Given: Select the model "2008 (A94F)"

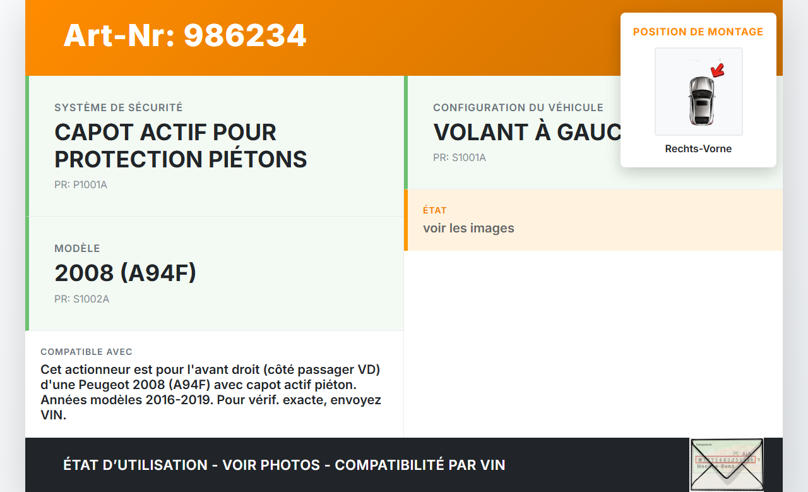Looking at the screenshot, I should point(126,273).
